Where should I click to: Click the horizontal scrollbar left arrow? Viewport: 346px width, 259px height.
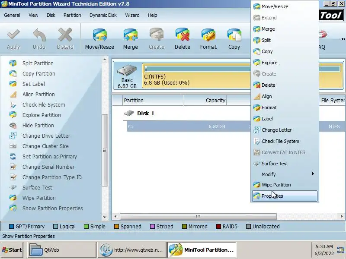click(x=115, y=217)
